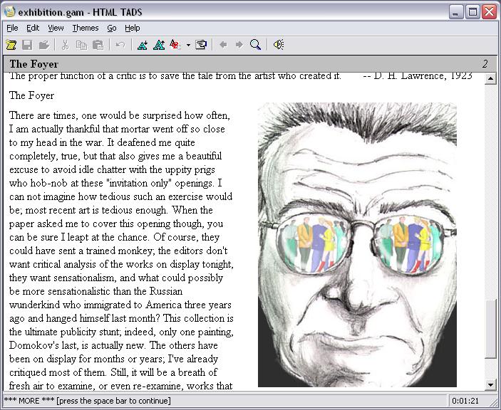Image resolution: width=501 pixels, height=410 pixels.
Task: Open the options/preferences dialog icon
Action: pyautogui.click(x=201, y=45)
